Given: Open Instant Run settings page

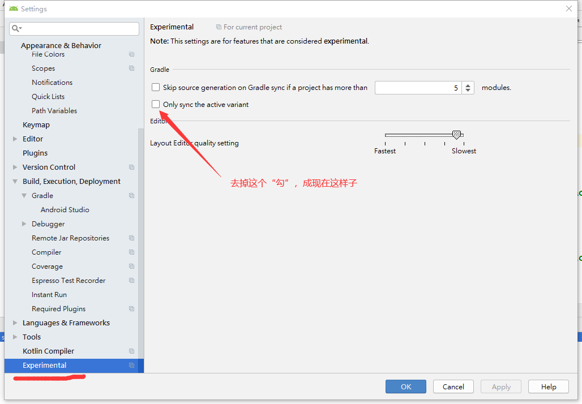Looking at the screenshot, I should [x=49, y=295].
